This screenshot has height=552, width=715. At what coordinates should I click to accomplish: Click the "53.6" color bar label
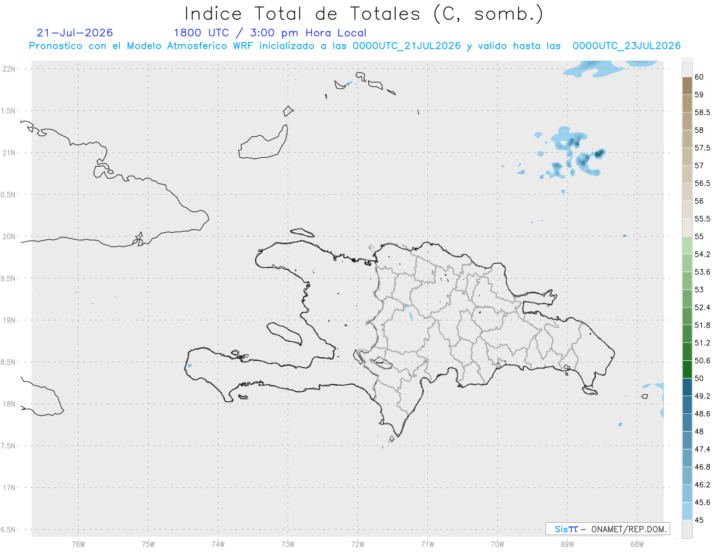[702, 272]
